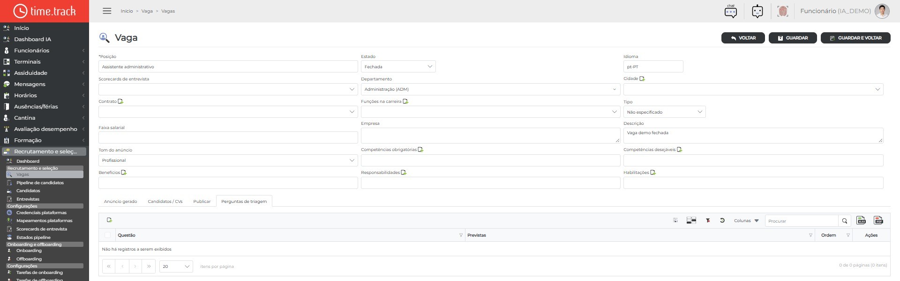Click GUARDAR E VOLTAR button

click(855, 38)
